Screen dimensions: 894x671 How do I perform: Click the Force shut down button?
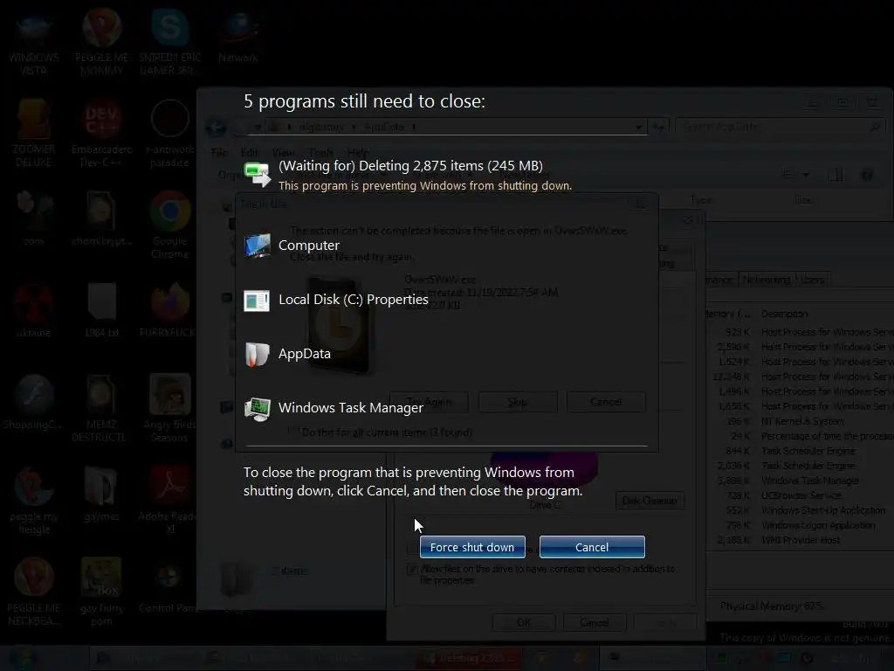(x=472, y=547)
